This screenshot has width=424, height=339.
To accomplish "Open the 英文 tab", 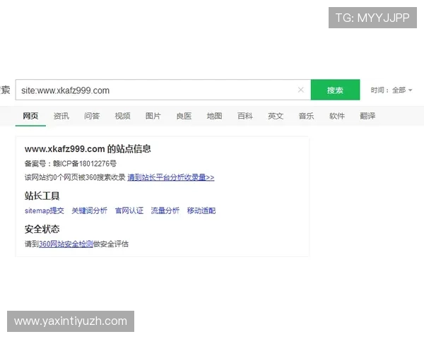I will tap(276, 116).
